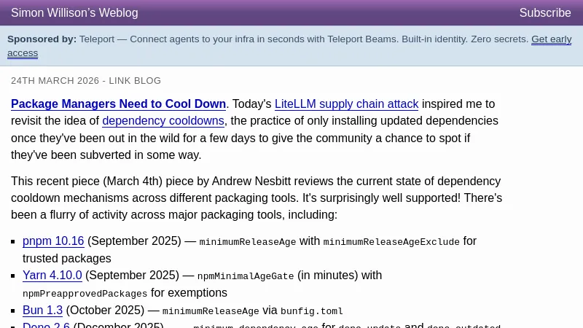This screenshot has height=328, width=583.
Task: Click the Yarn 4.10.0 link
Action: (52, 276)
